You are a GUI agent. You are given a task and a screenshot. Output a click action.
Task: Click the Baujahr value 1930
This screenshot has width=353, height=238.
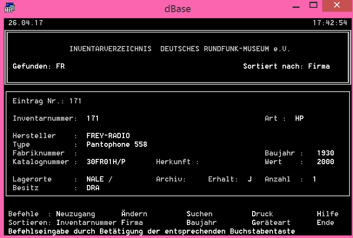325,153
